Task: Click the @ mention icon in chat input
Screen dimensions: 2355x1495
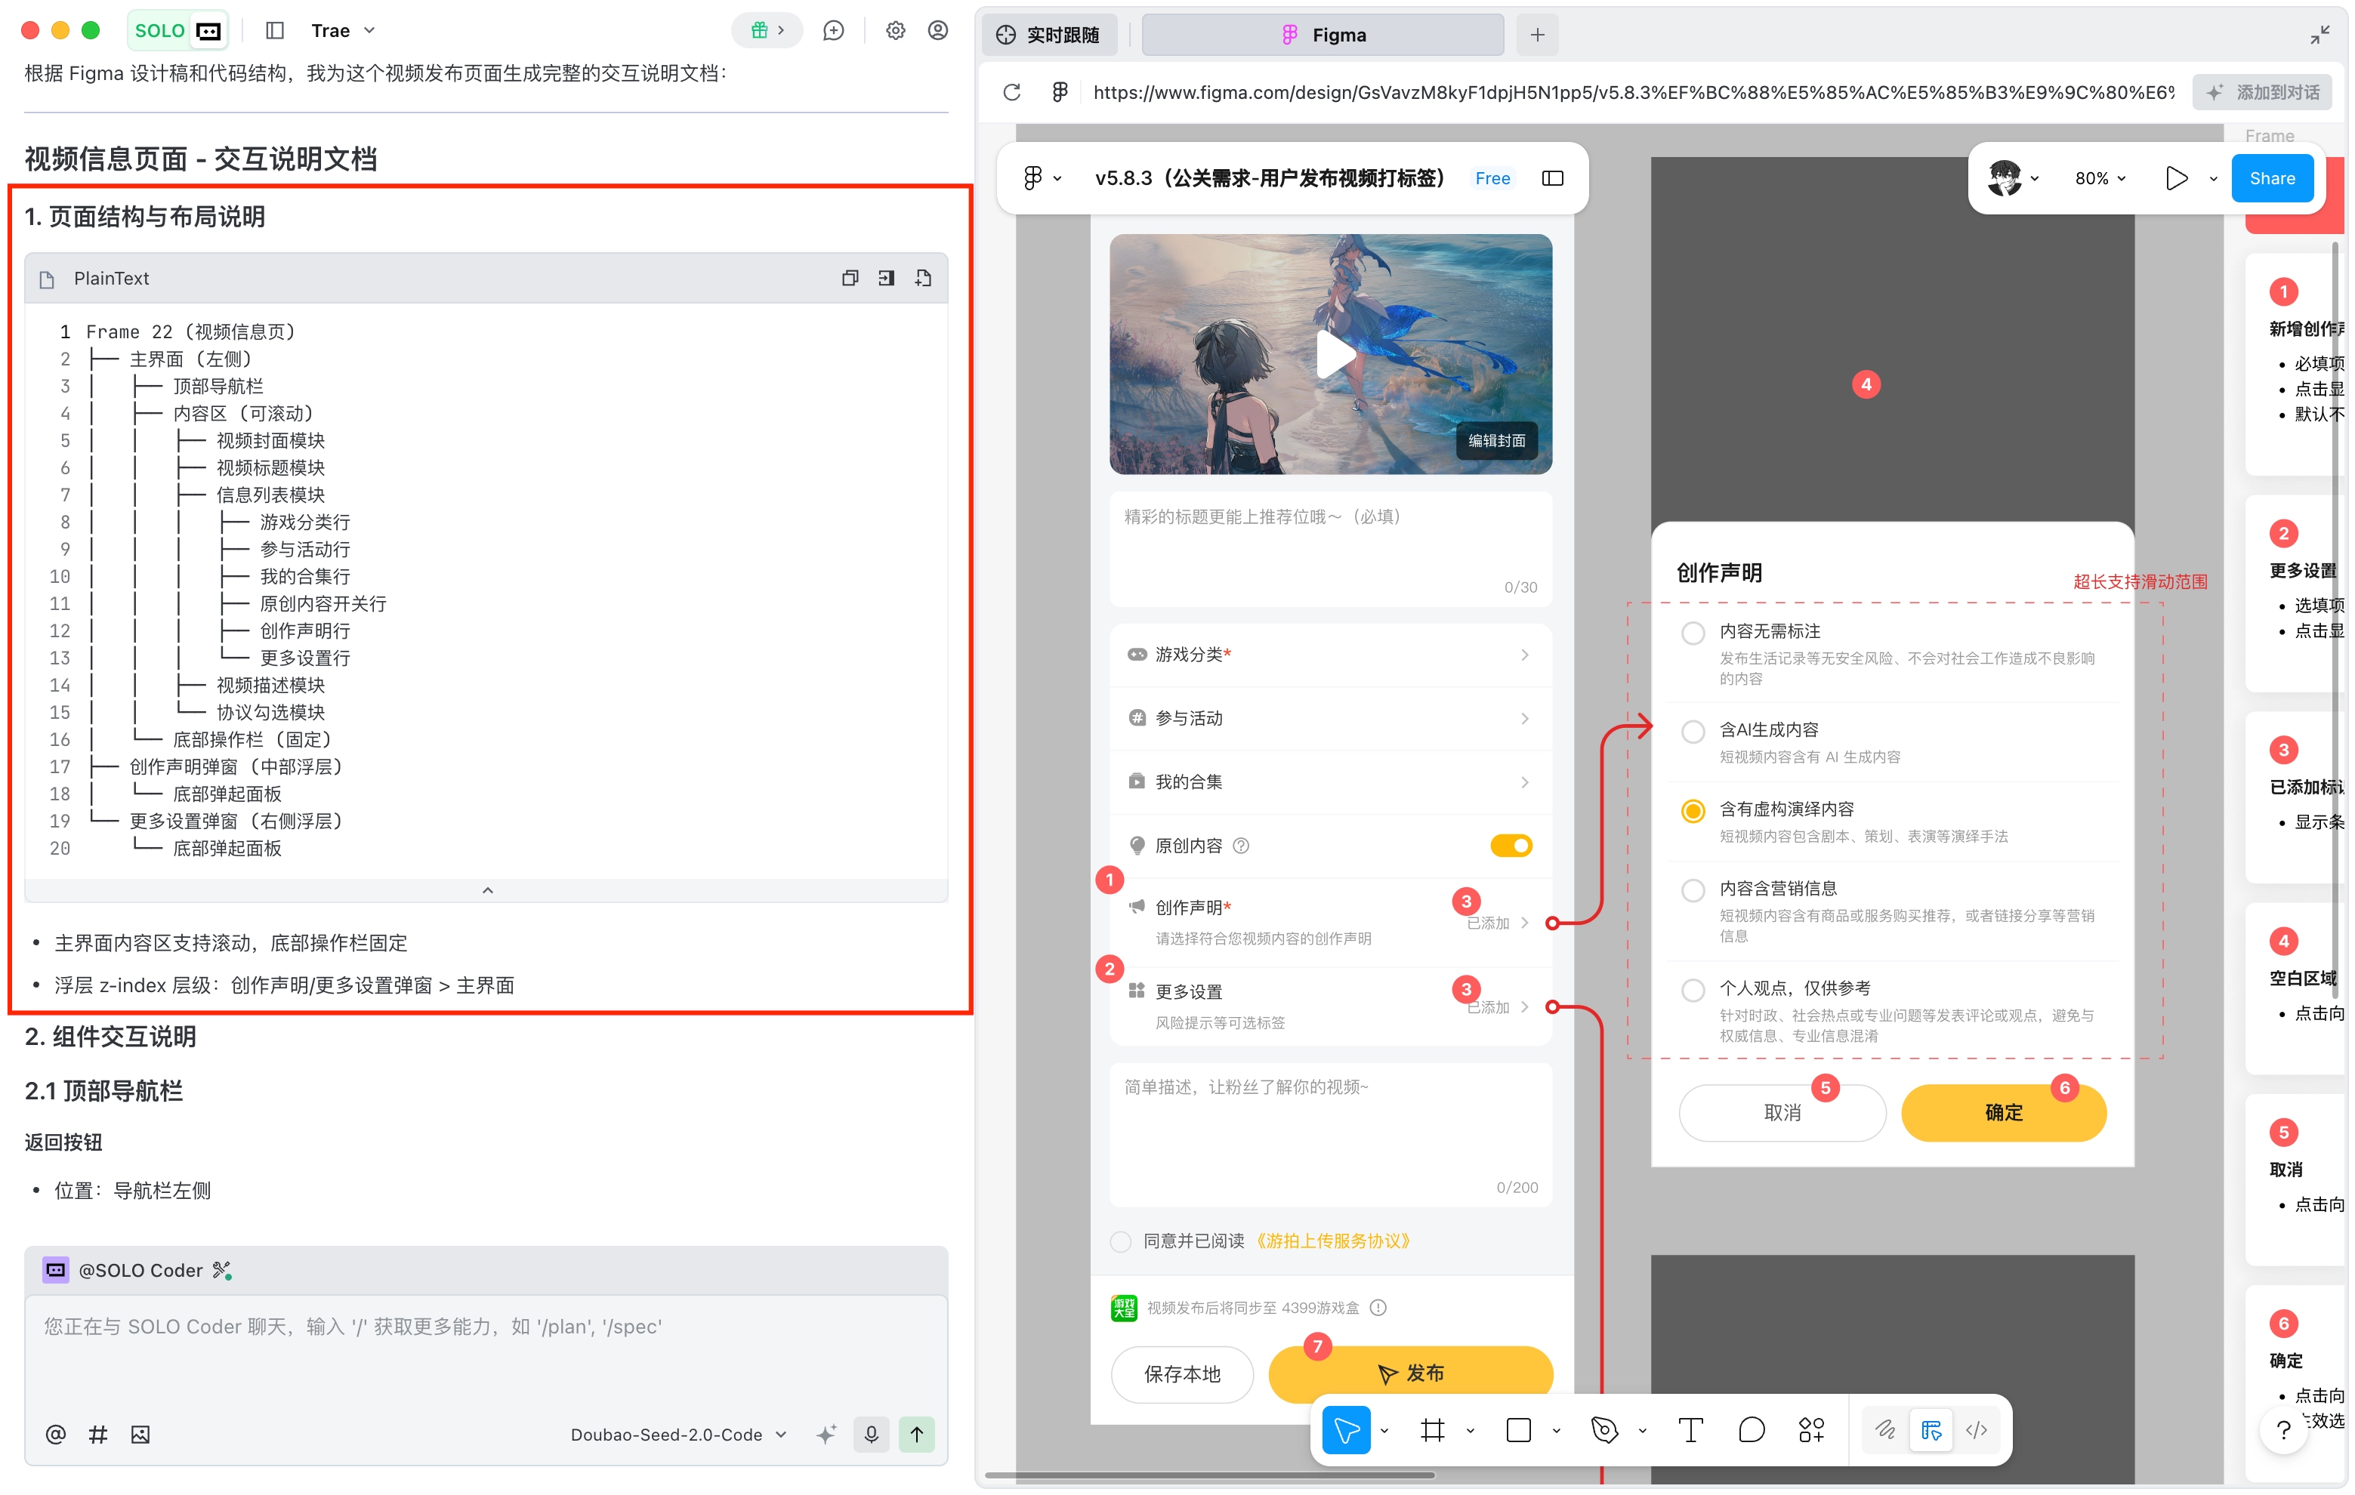Action: coord(56,1435)
